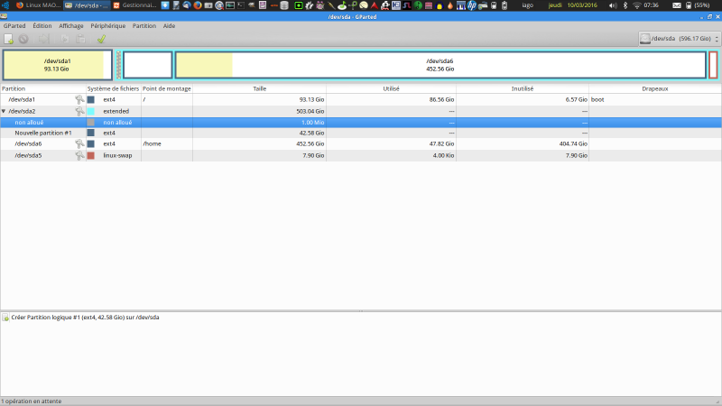Image resolution: width=722 pixels, height=406 pixels.
Task: Click the Paste partition toolbar icon
Action: coord(80,39)
